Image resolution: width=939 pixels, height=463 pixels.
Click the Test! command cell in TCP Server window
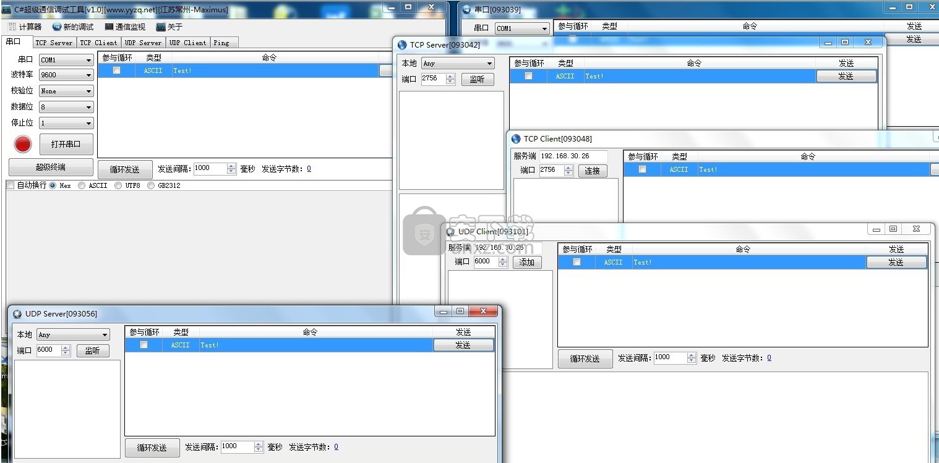click(700, 76)
